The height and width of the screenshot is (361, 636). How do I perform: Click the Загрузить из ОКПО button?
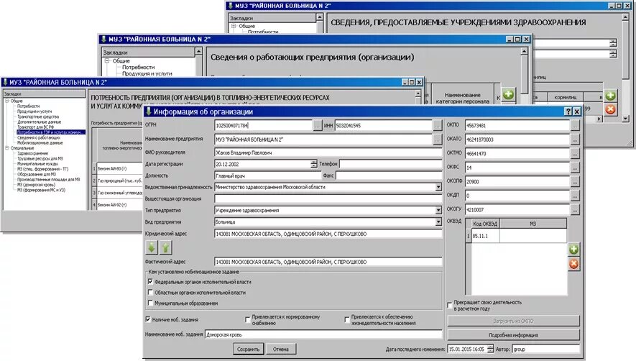coord(514,321)
